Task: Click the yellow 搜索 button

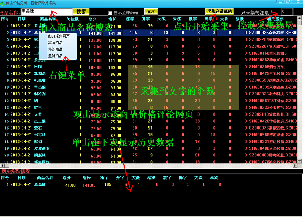Action: pyautogui.click(x=81, y=12)
